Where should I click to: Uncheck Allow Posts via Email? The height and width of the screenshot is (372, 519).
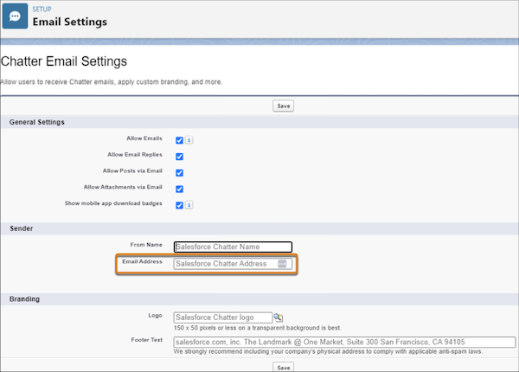(x=179, y=173)
